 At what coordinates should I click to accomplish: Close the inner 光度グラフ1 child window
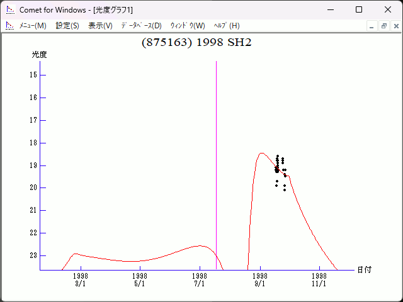(x=396, y=26)
